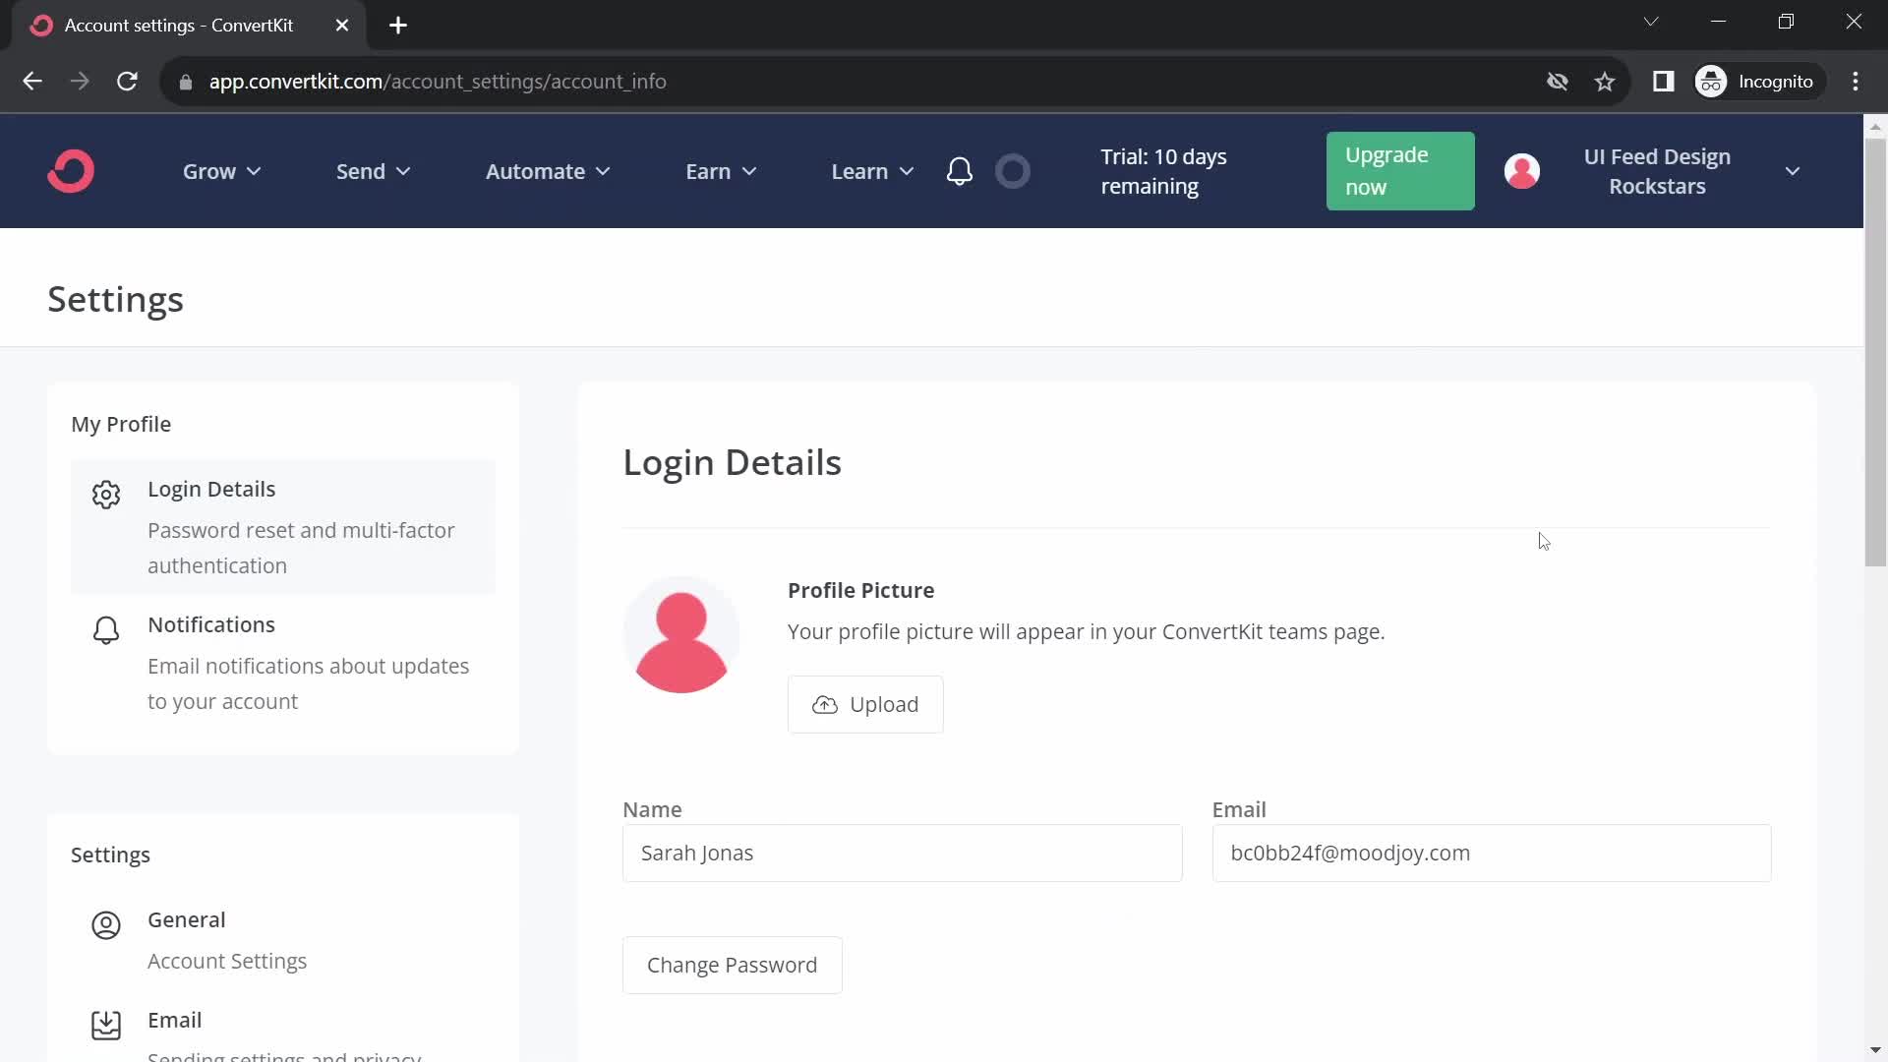1888x1062 pixels.
Task: Click the General account person icon
Action: pyautogui.click(x=106, y=925)
